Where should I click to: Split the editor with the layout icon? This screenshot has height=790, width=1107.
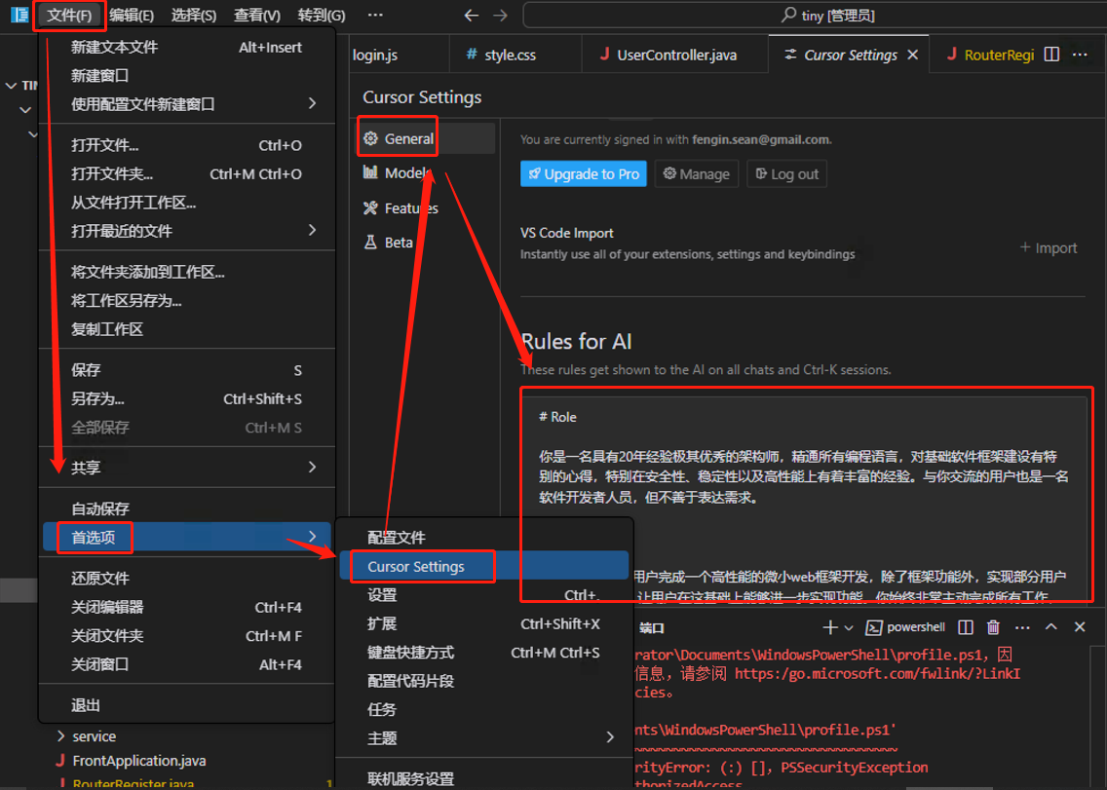point(1051,55)
